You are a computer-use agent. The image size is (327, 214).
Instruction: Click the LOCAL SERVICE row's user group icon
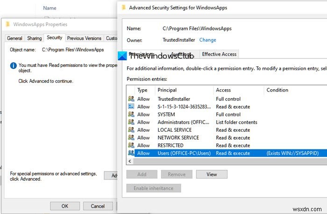pyautogui.click(x=131, y=129)
